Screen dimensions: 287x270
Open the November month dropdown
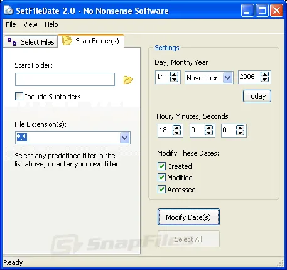[227, 78]
